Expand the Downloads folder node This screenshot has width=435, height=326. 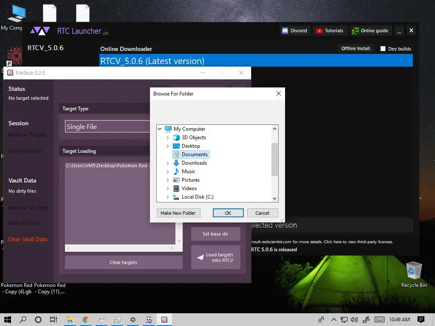(167, 163)
